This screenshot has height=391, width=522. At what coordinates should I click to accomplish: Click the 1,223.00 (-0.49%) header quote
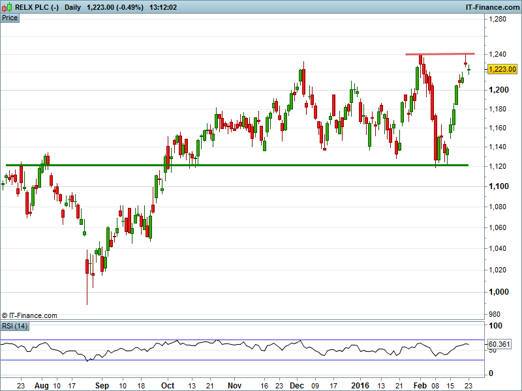point(115,7)
